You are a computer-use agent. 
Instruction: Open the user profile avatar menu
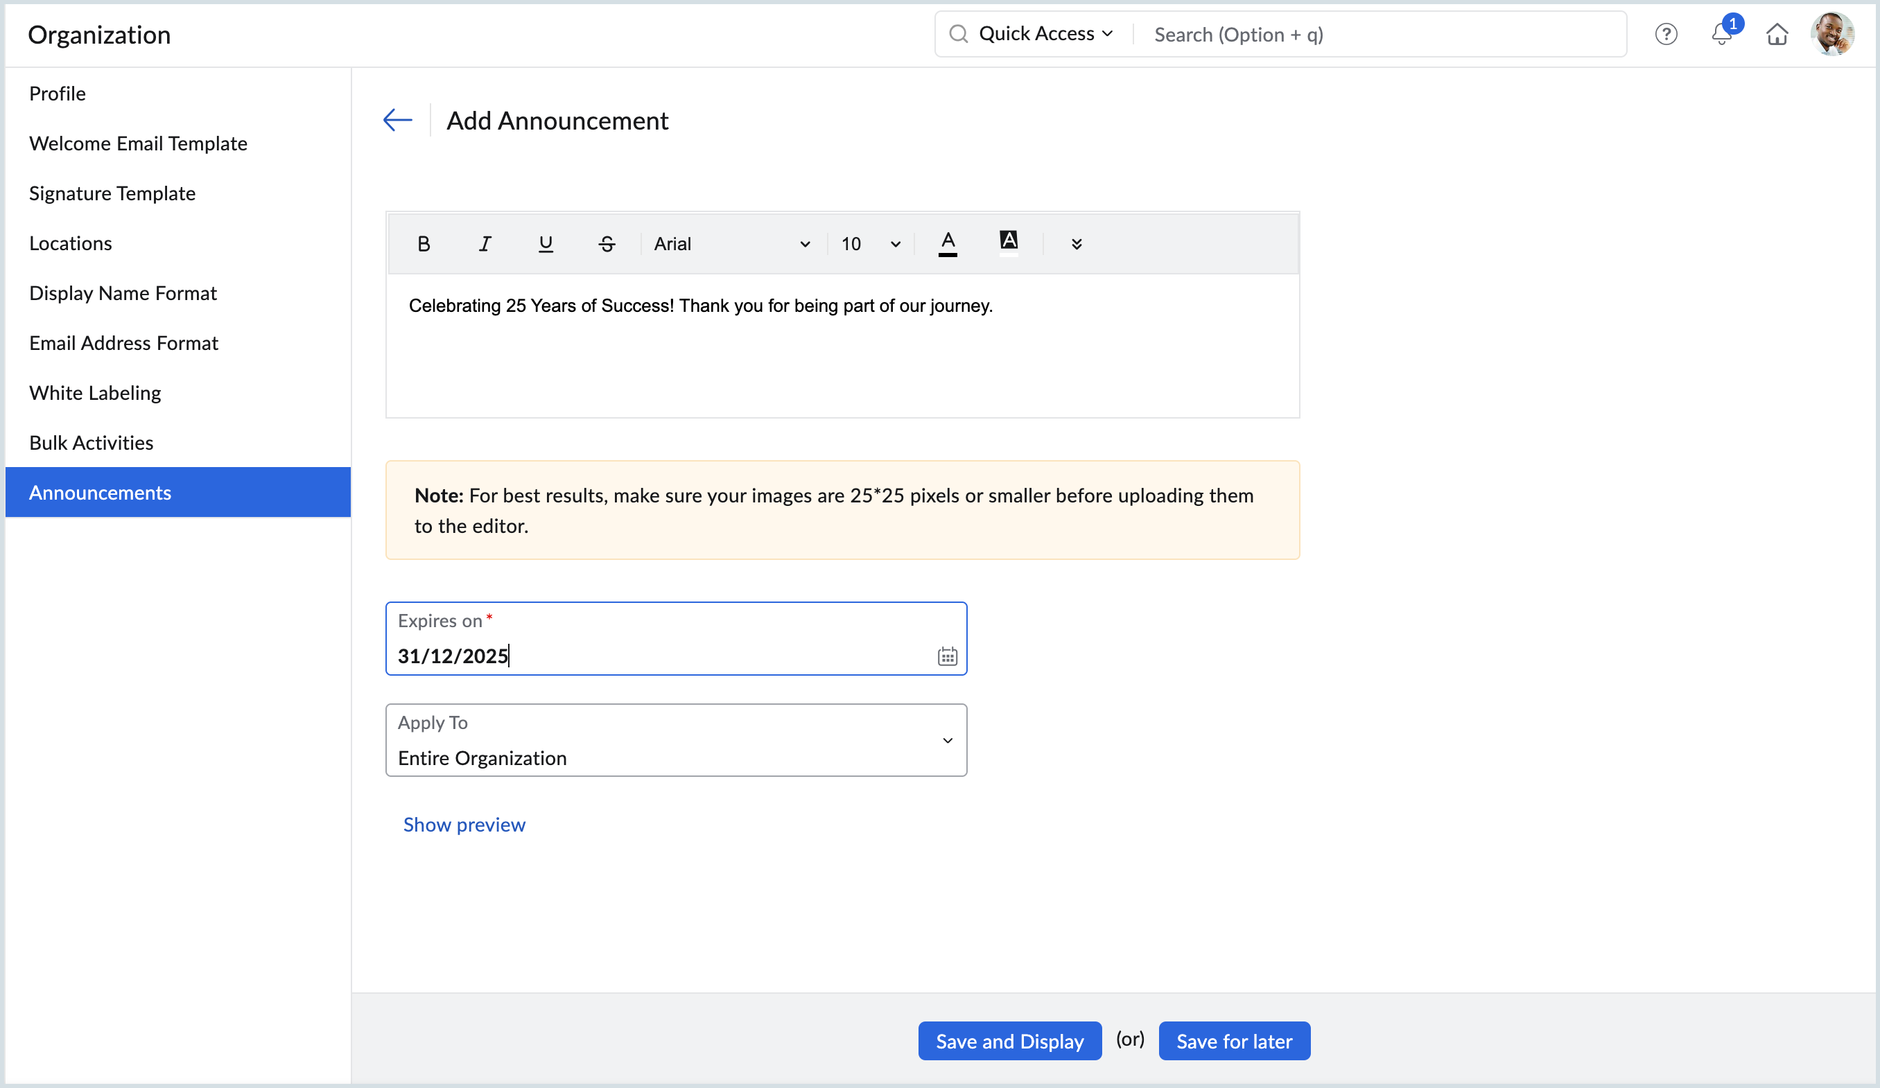(1832, 34)
